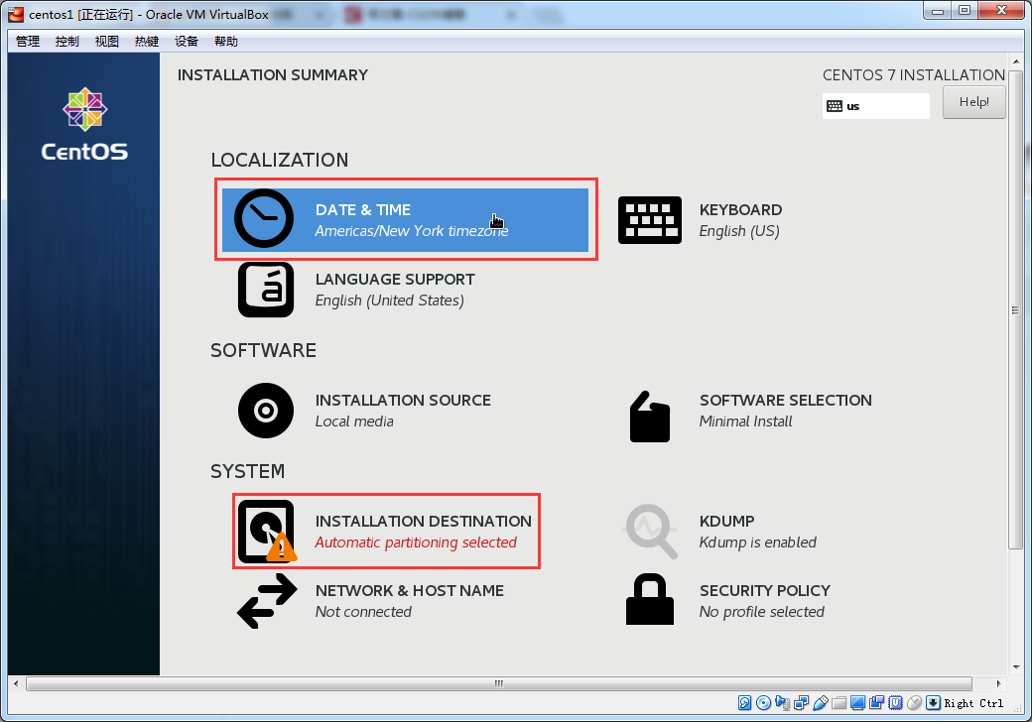Open SECURITY POLICY label
1032x722 pixels.
(x=765, y=590)
